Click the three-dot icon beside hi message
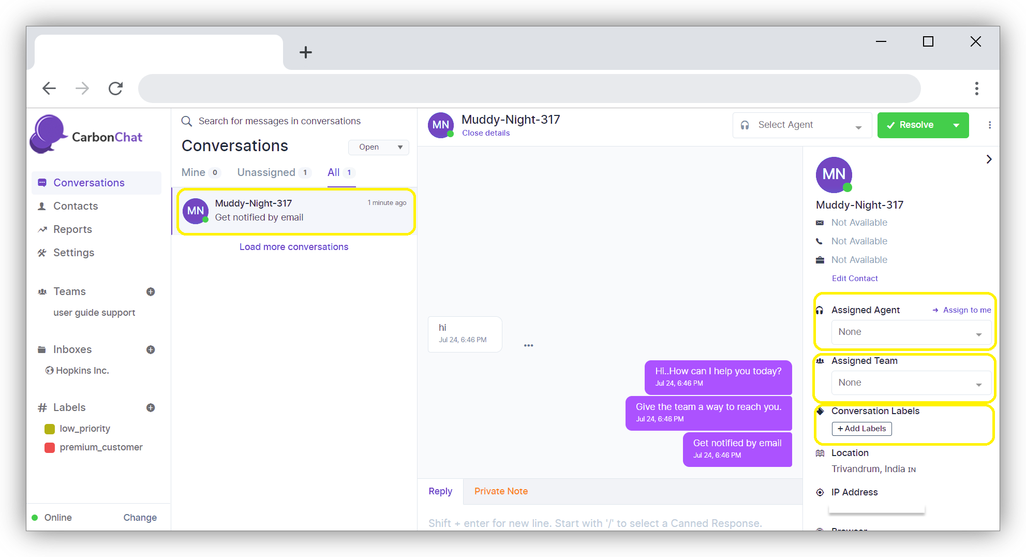1026x557 pixels. [x=528, y=345]
